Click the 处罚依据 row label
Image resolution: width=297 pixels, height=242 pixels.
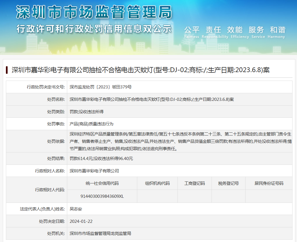56,141
